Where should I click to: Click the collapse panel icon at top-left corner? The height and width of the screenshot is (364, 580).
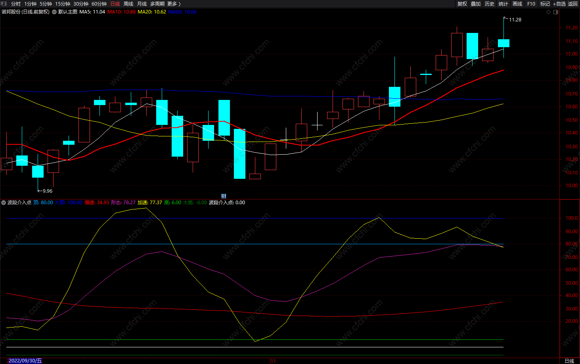coord(4,4)
